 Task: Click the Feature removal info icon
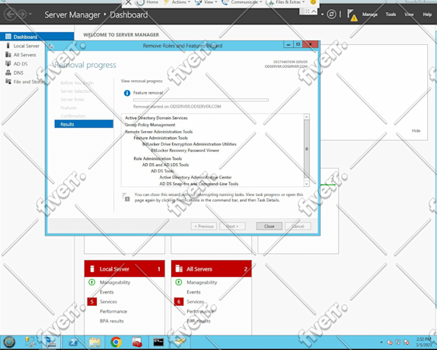tap(127, 93)
